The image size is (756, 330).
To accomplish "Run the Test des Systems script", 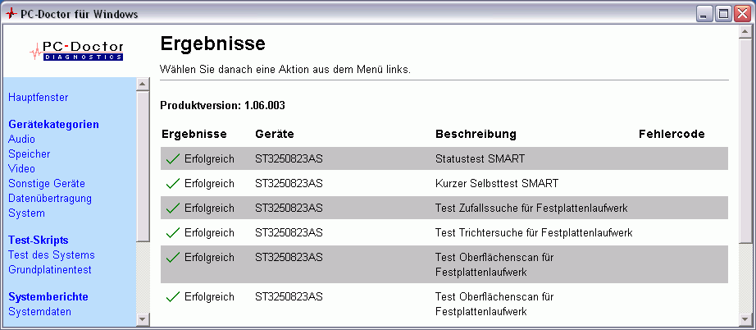I will 52,255.
